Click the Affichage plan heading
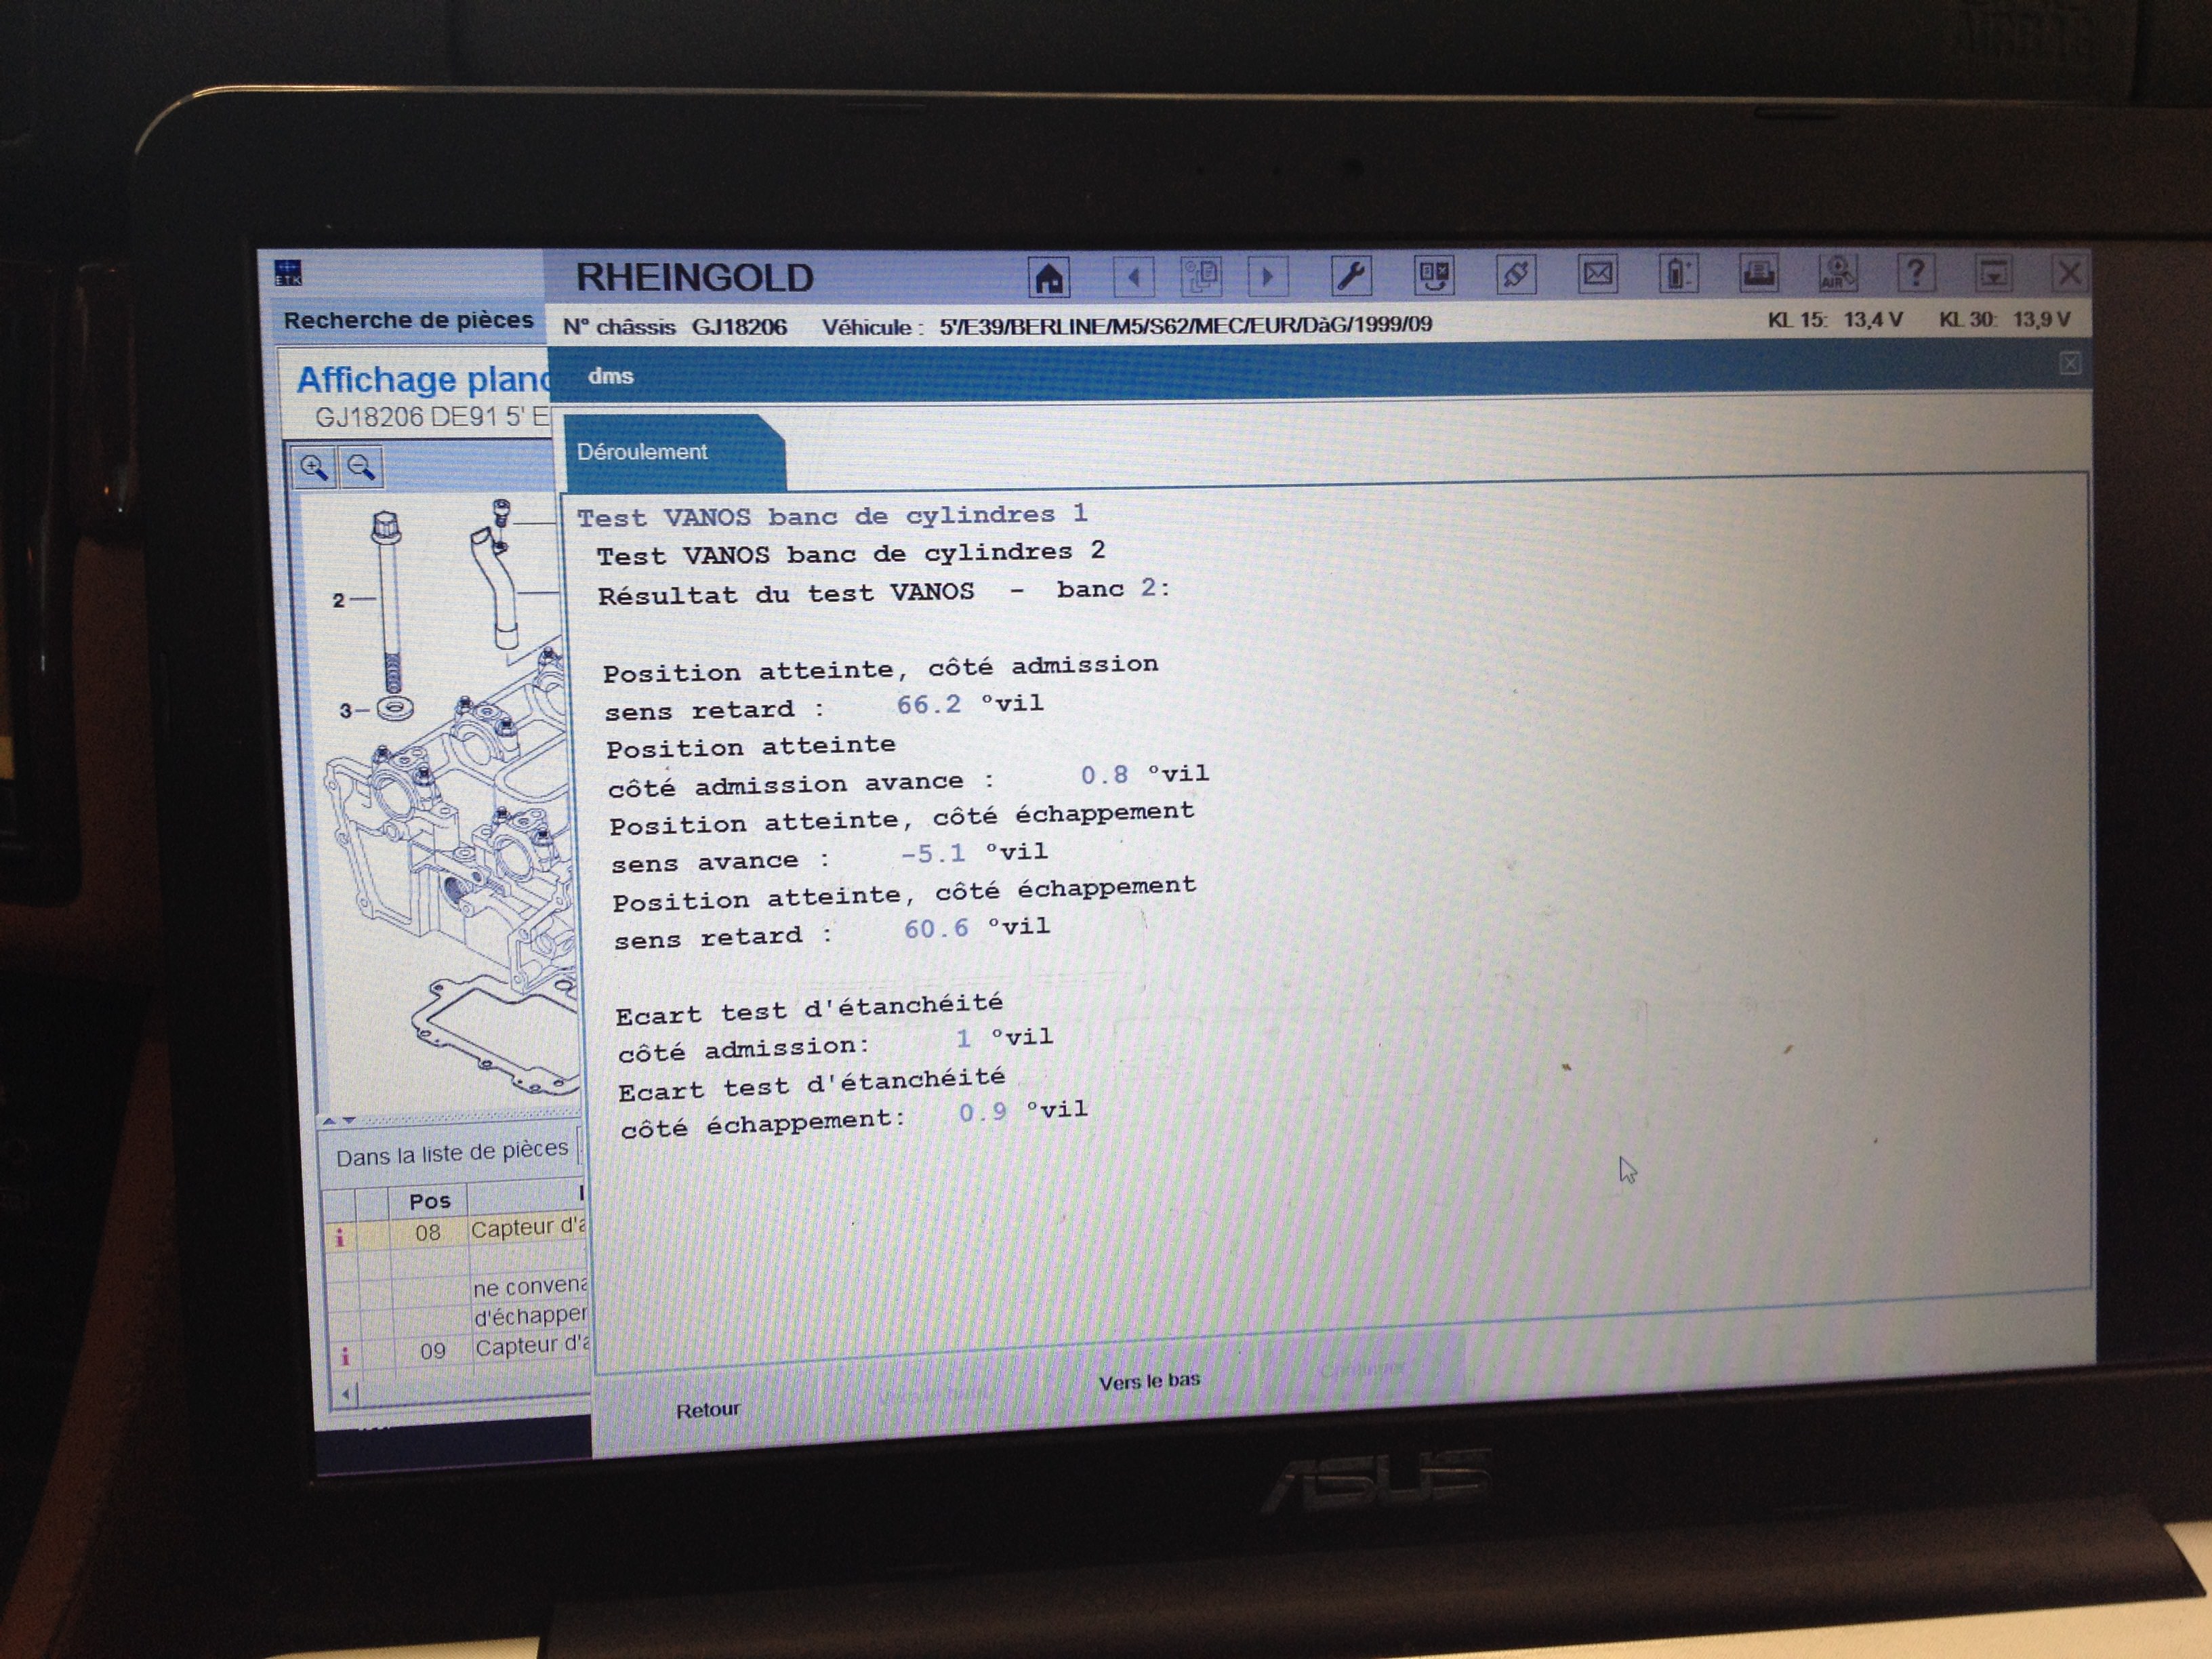The height and width of the screenshot is (1659, 2212). coord(423,379)
